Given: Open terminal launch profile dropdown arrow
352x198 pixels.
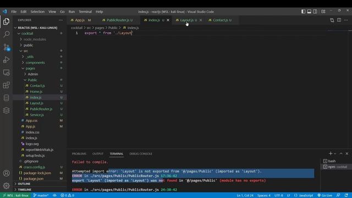Looking at the screenshot, I should (335, 153).
